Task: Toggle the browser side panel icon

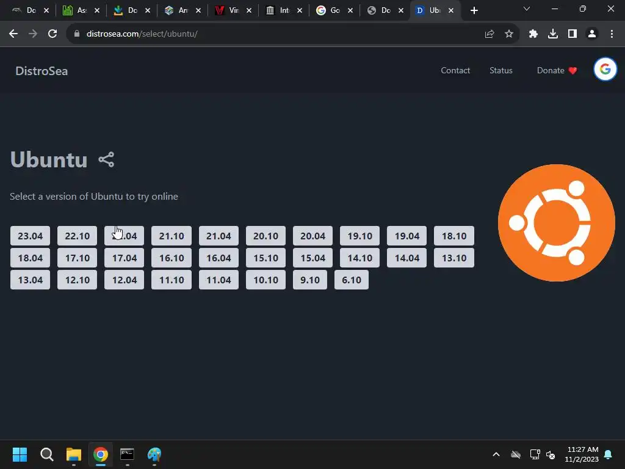Action: coord(572,34)
